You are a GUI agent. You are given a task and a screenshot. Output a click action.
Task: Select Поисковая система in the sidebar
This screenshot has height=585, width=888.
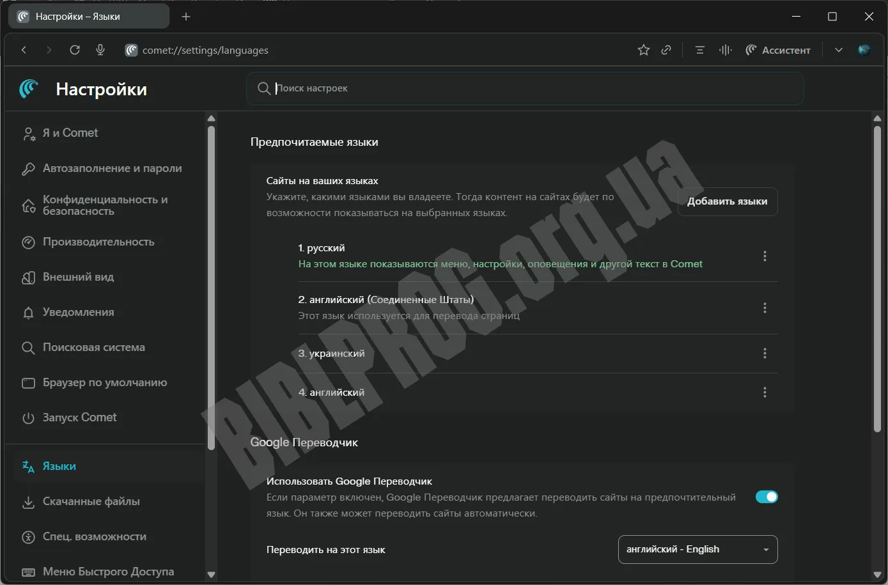(x=93, y=347)
